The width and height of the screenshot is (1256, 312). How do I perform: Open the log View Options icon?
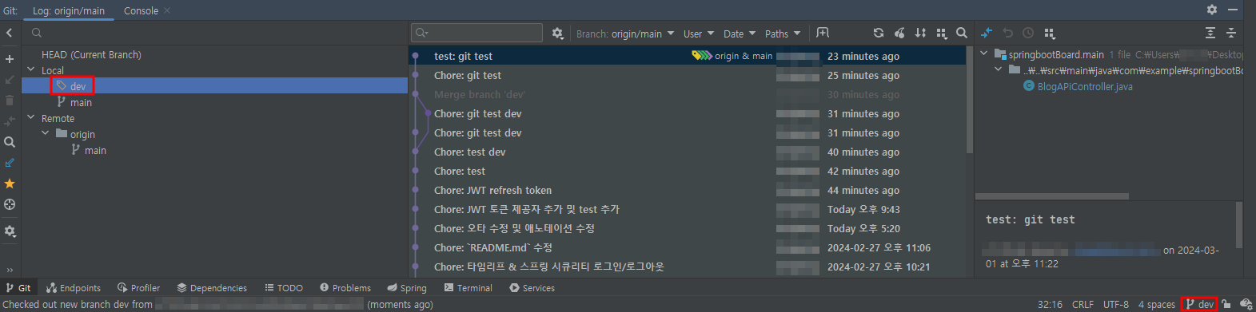(941, 33)
